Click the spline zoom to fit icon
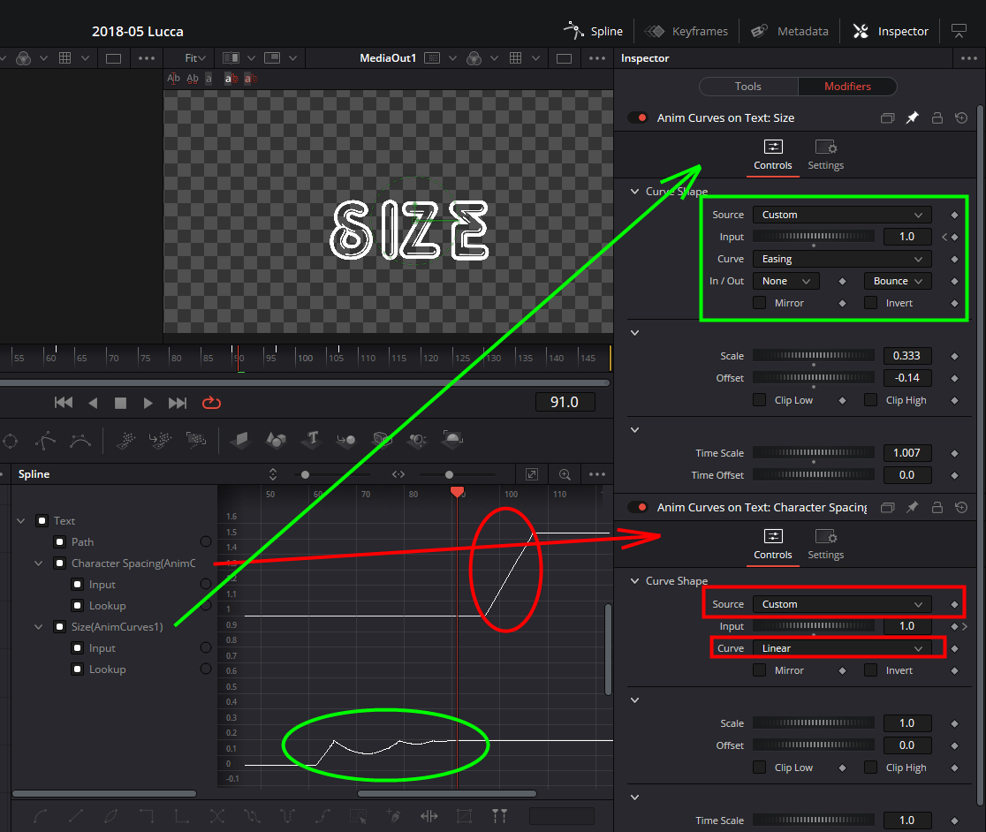Screen dimensions: 986x832 [x=532, y=474]
